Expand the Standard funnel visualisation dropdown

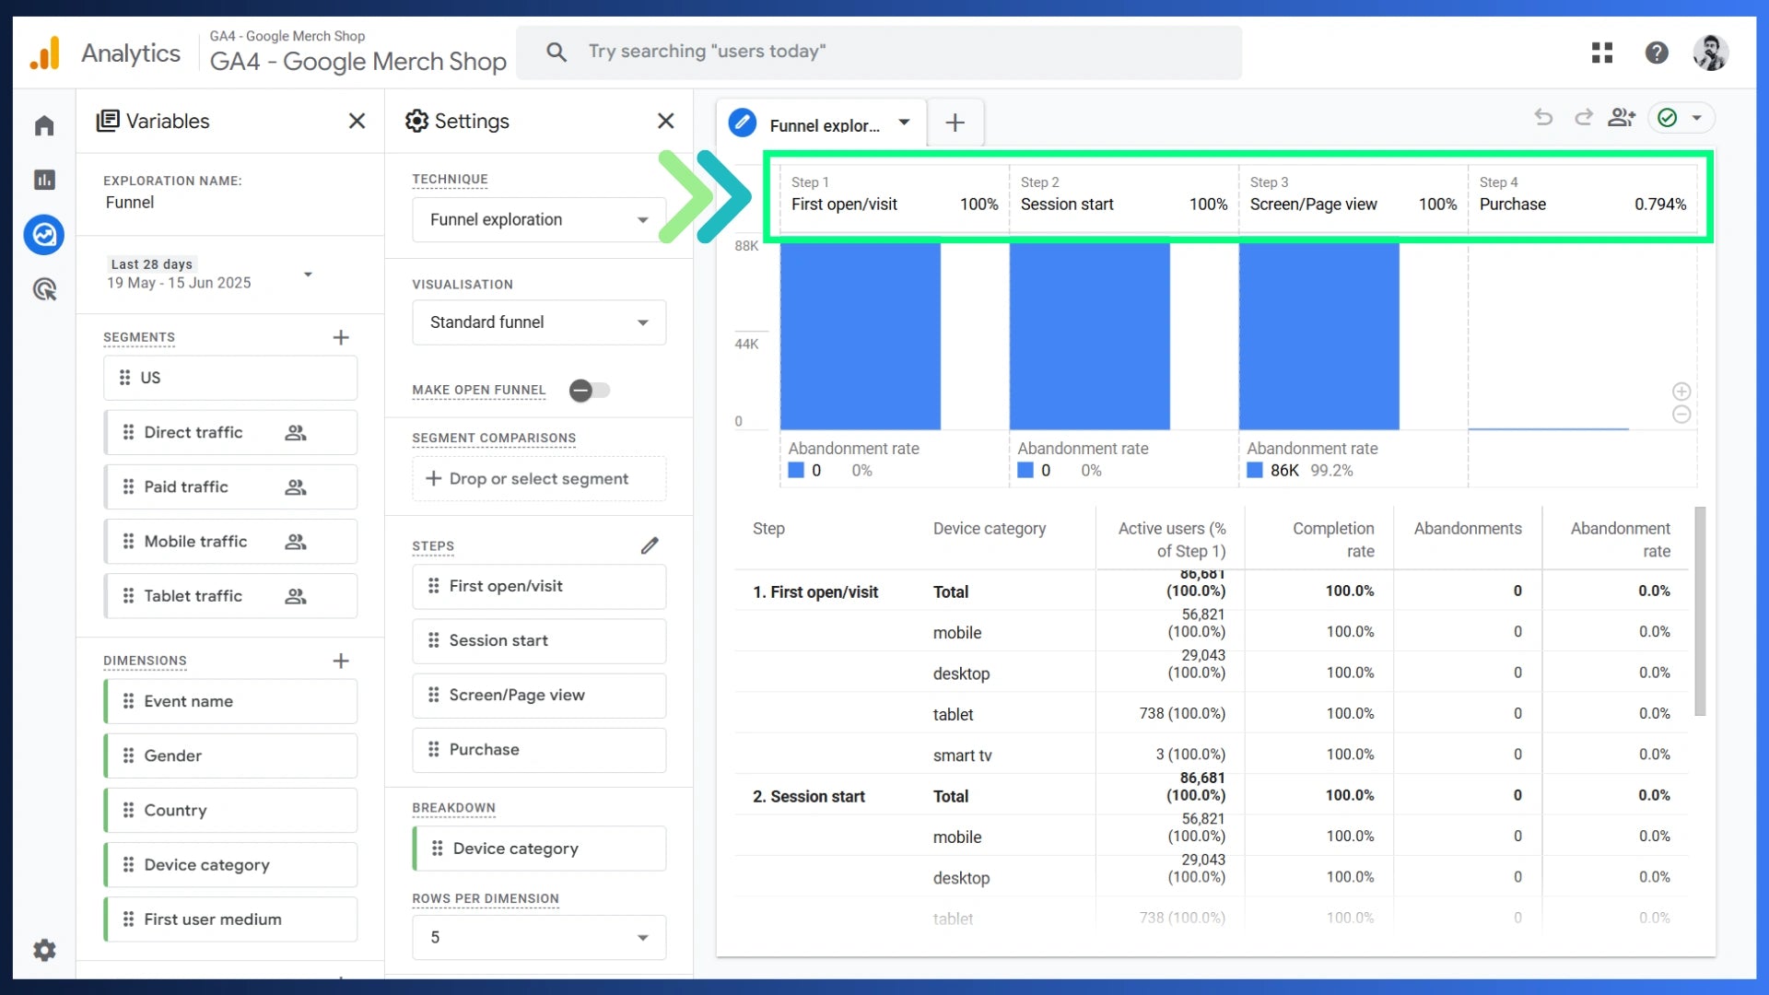(x=539, y=322)
